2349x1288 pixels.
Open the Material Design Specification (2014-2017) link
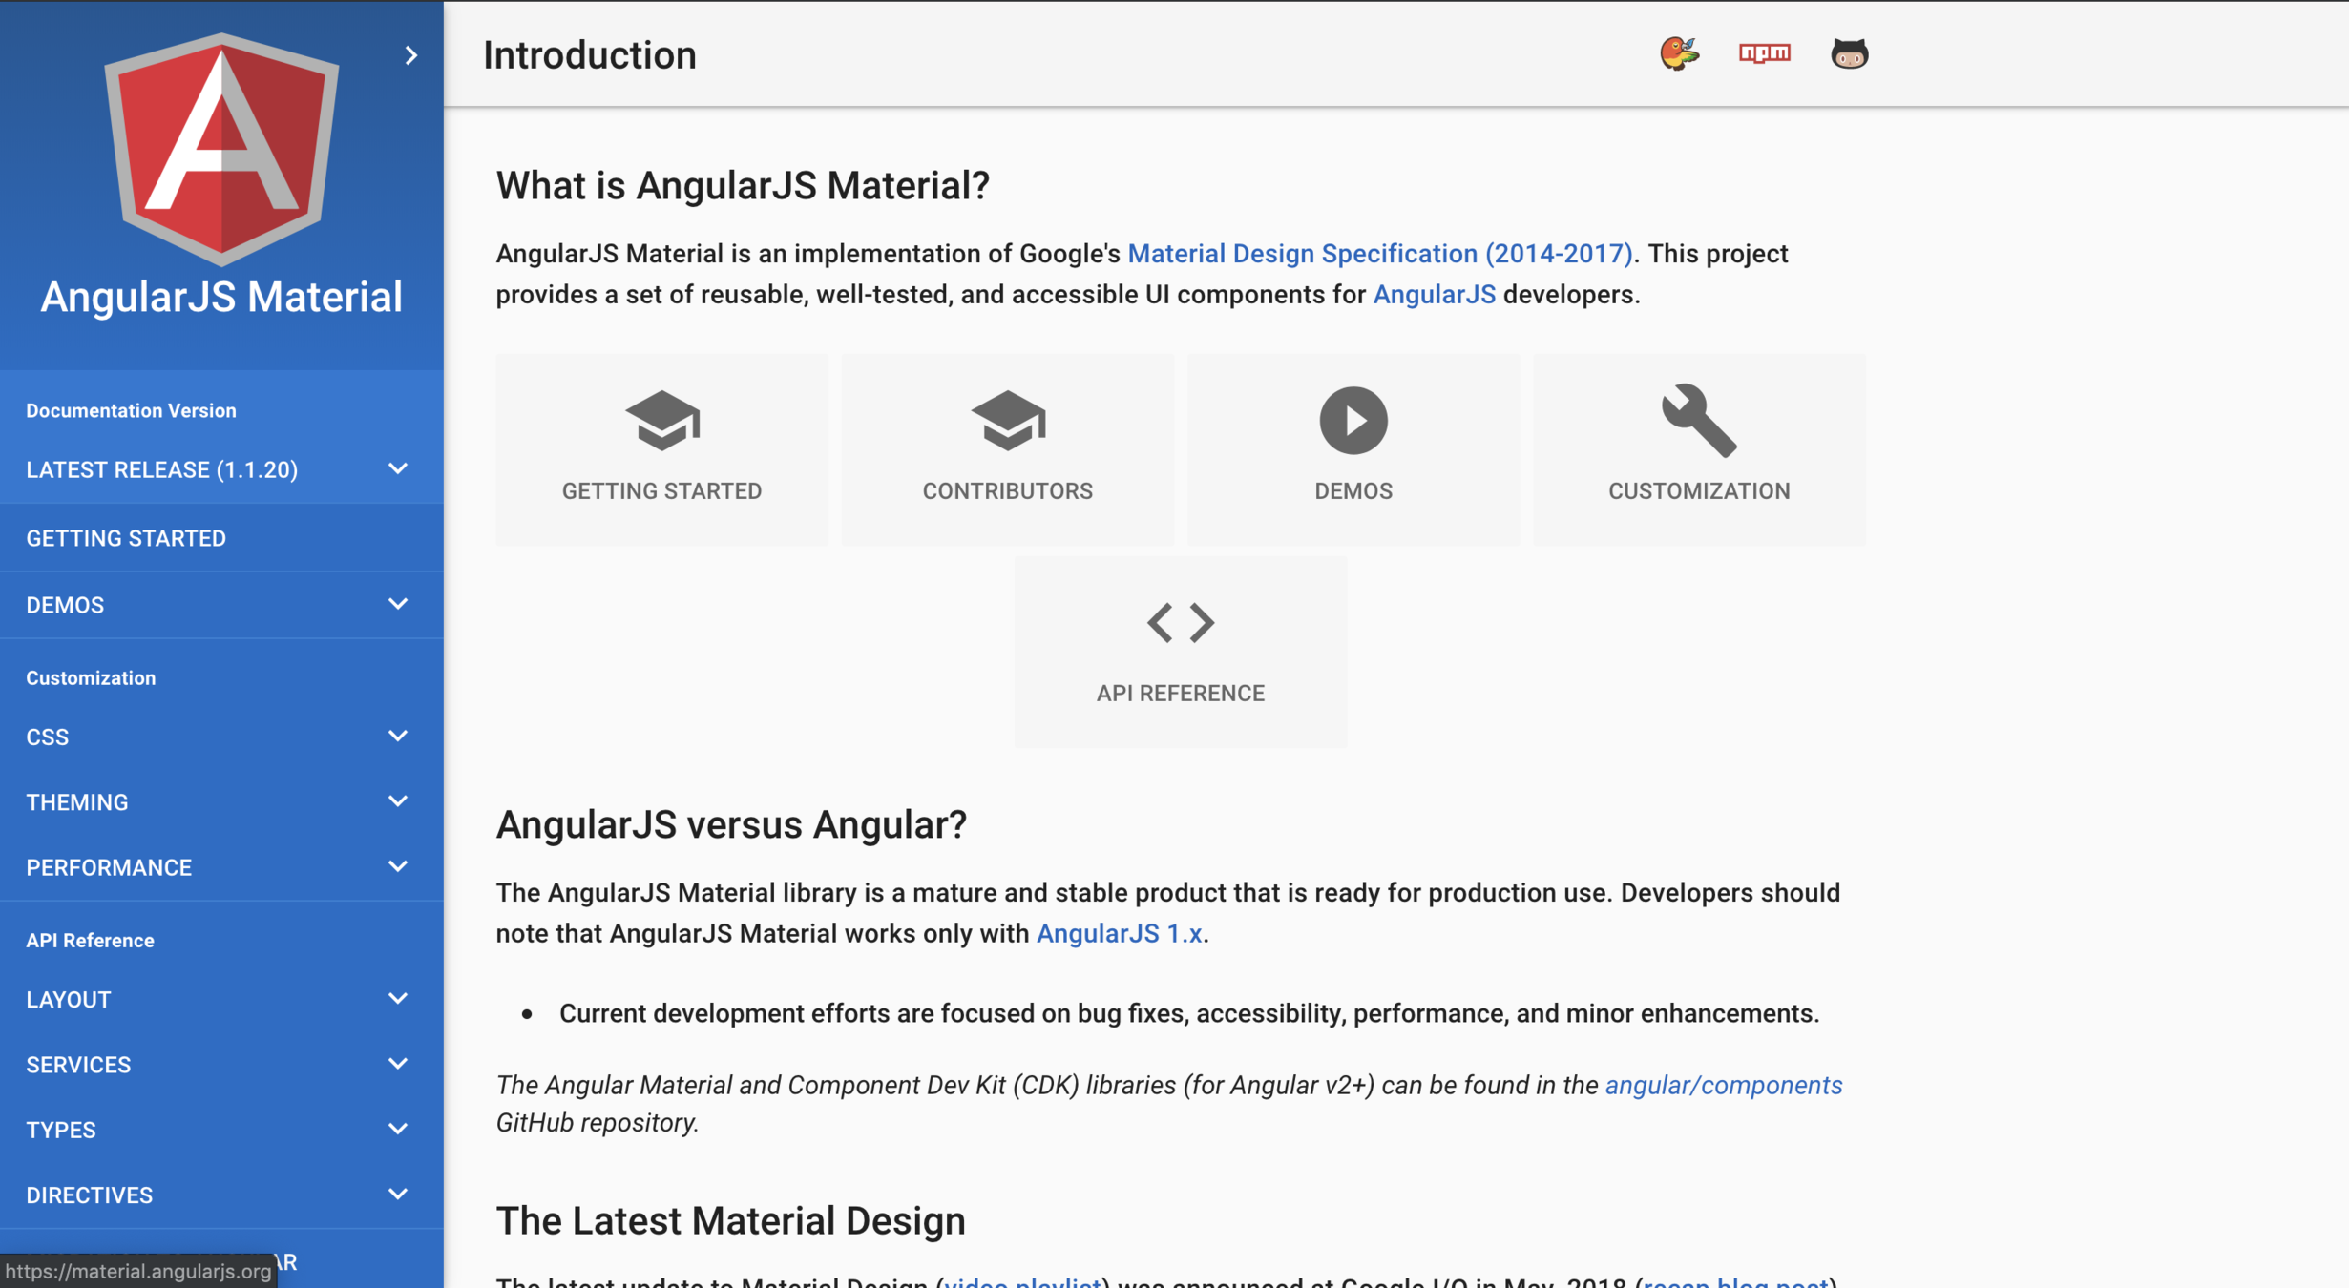click(1379, 254)
